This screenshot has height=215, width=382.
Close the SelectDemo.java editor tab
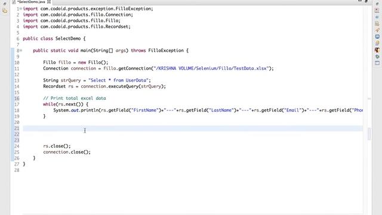pyautogui.click(x=49, y=2)
